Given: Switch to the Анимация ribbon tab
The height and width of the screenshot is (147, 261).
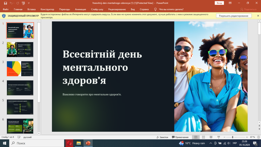Looking at the screenshot, I should (x=80, y=9).
